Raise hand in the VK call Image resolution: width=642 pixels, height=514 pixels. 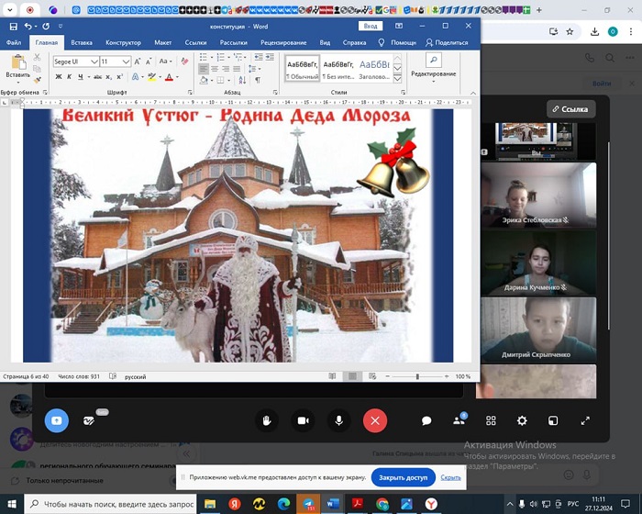coord(267,421)
